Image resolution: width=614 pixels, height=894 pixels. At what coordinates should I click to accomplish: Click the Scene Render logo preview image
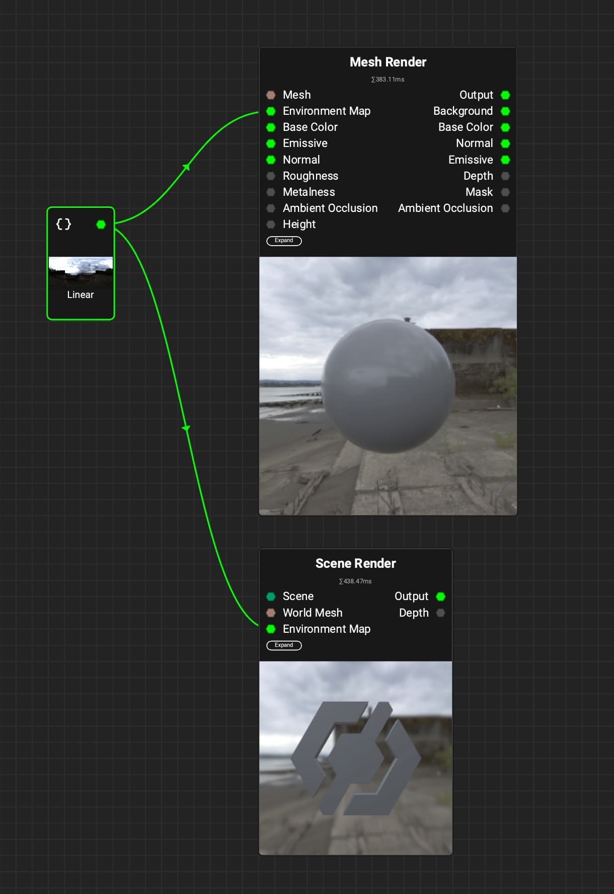click(x=355, y=758)
